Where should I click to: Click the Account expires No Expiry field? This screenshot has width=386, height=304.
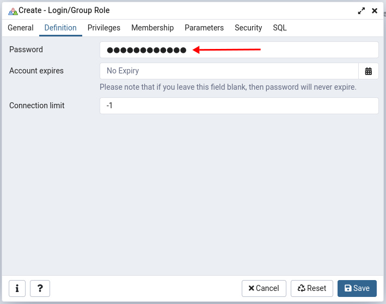pyautogui.click(x=229, y=71)
